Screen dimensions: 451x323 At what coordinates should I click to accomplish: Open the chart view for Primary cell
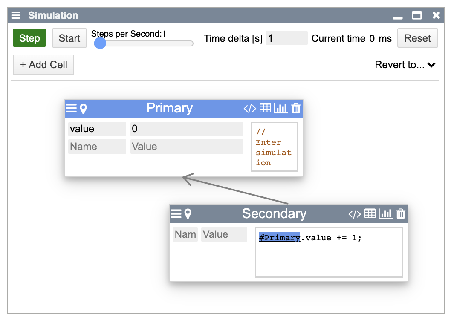coord(280,108)
